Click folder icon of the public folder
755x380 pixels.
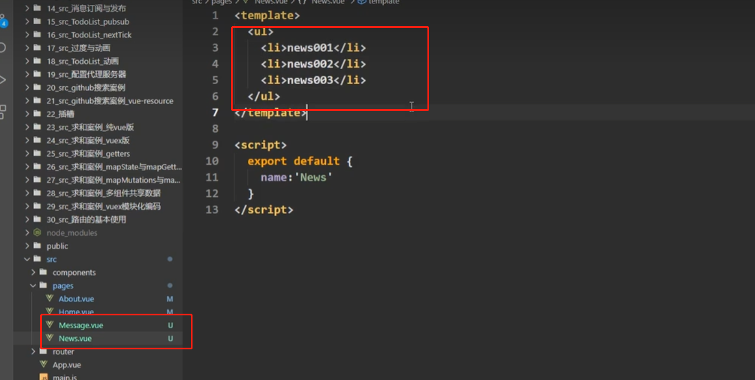(x=37, y=246)
